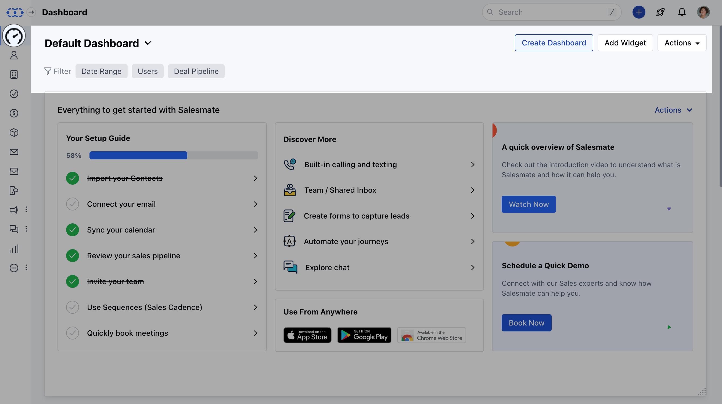Open More circle-dots icon in sidebar
Image resolution: width=722 pixels, height=404 pixels.
pyautogui.click(x=14, y=268)
